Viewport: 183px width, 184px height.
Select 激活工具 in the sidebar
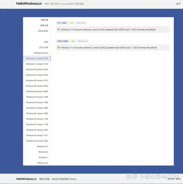click(x=44, y=25)
